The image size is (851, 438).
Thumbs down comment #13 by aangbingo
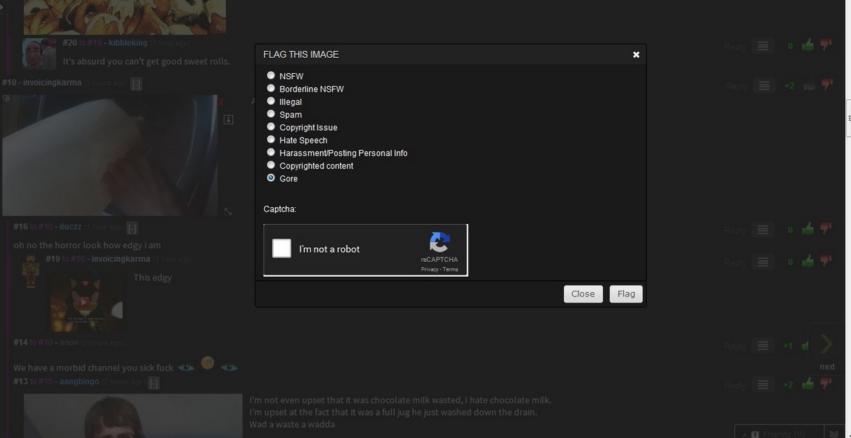coord(827,384)
